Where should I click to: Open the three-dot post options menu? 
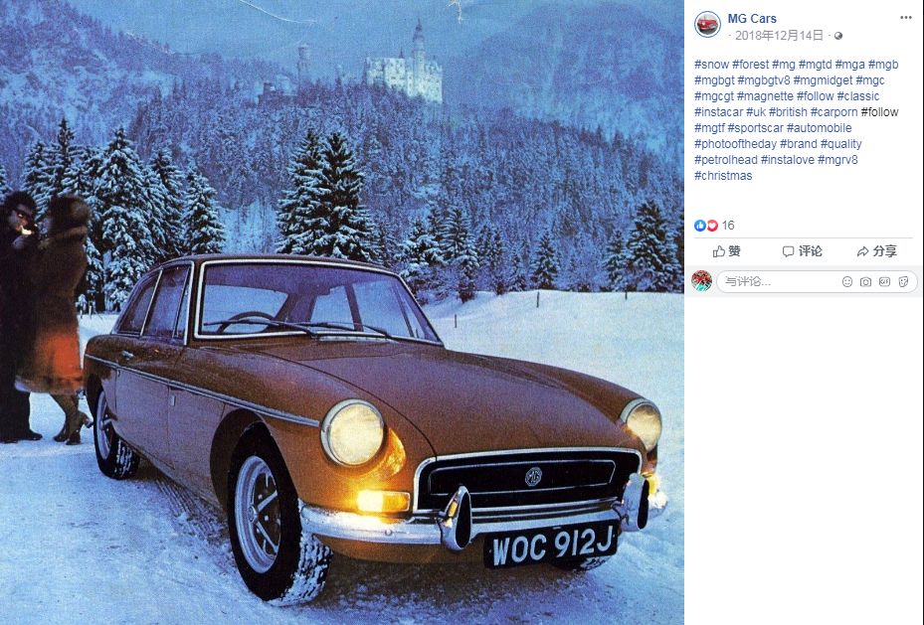(x=906, y=18)
